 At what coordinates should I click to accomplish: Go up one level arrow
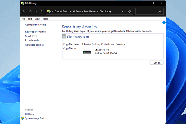tap(42, 11)
